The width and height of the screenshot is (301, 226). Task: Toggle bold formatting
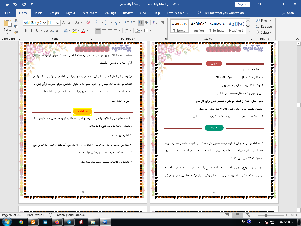click(26, 31)
